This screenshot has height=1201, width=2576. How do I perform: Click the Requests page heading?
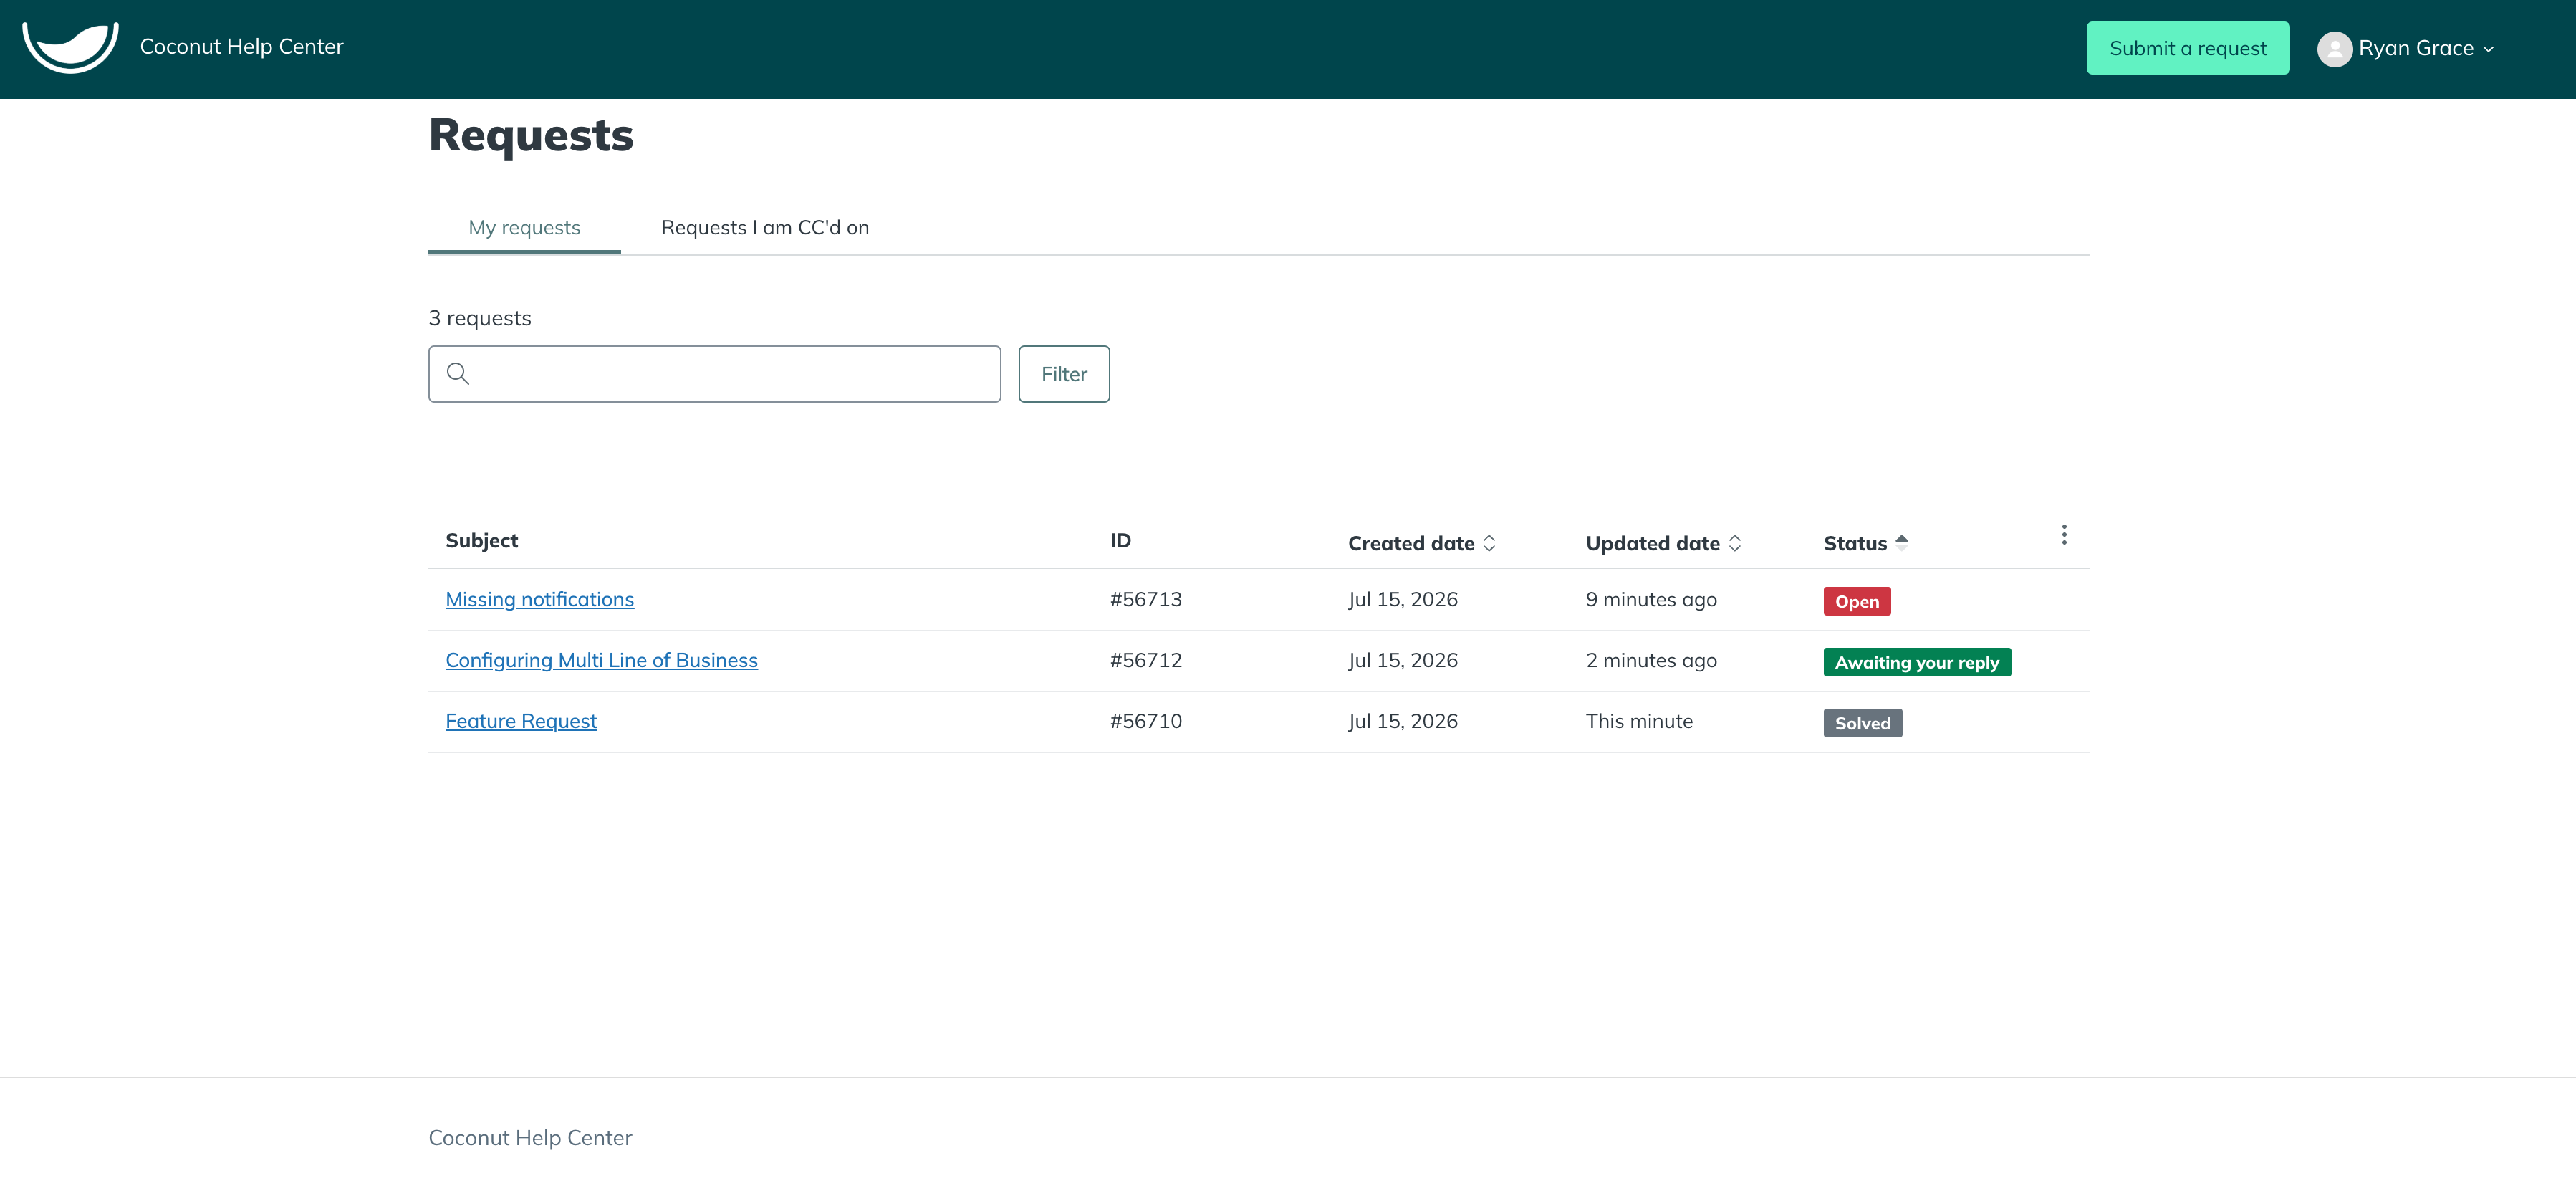click(x=531, y=135)
